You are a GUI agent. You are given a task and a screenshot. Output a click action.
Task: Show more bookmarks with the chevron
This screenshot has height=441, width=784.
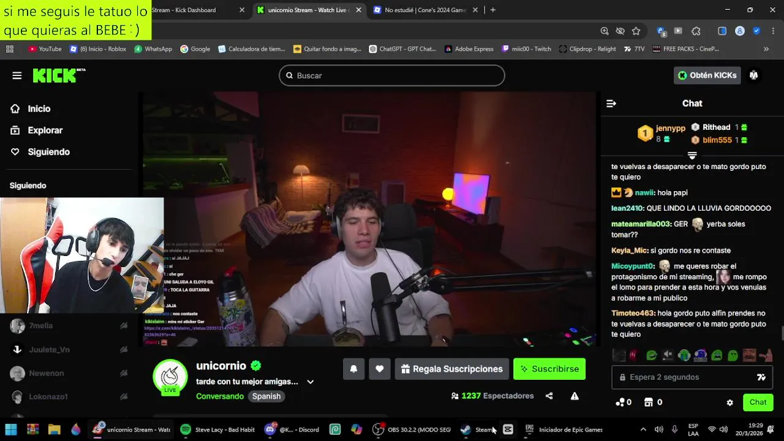pyautogui.click(x=766, y=49)
